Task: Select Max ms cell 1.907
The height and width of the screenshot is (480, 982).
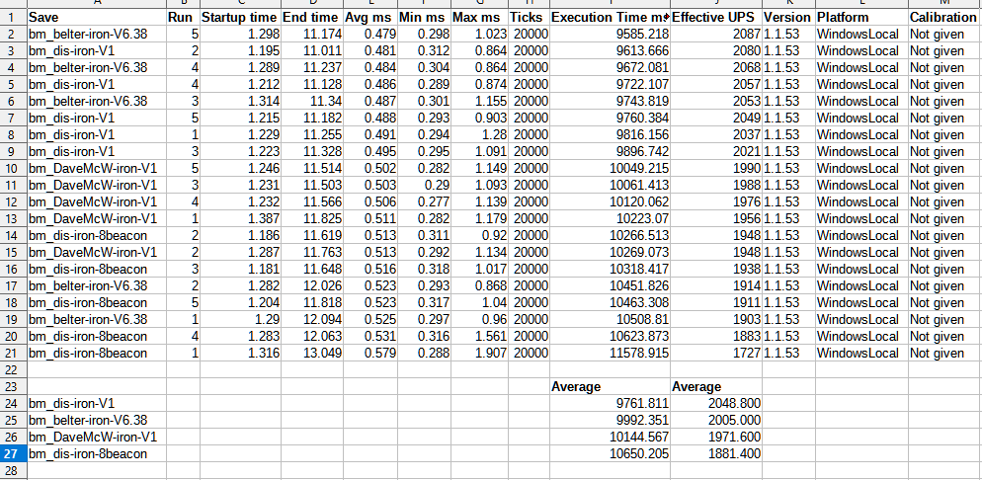Action: click(x=479, y=353)
